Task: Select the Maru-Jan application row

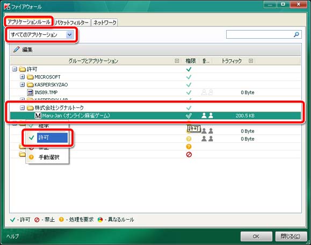Action: click(155, 116)
